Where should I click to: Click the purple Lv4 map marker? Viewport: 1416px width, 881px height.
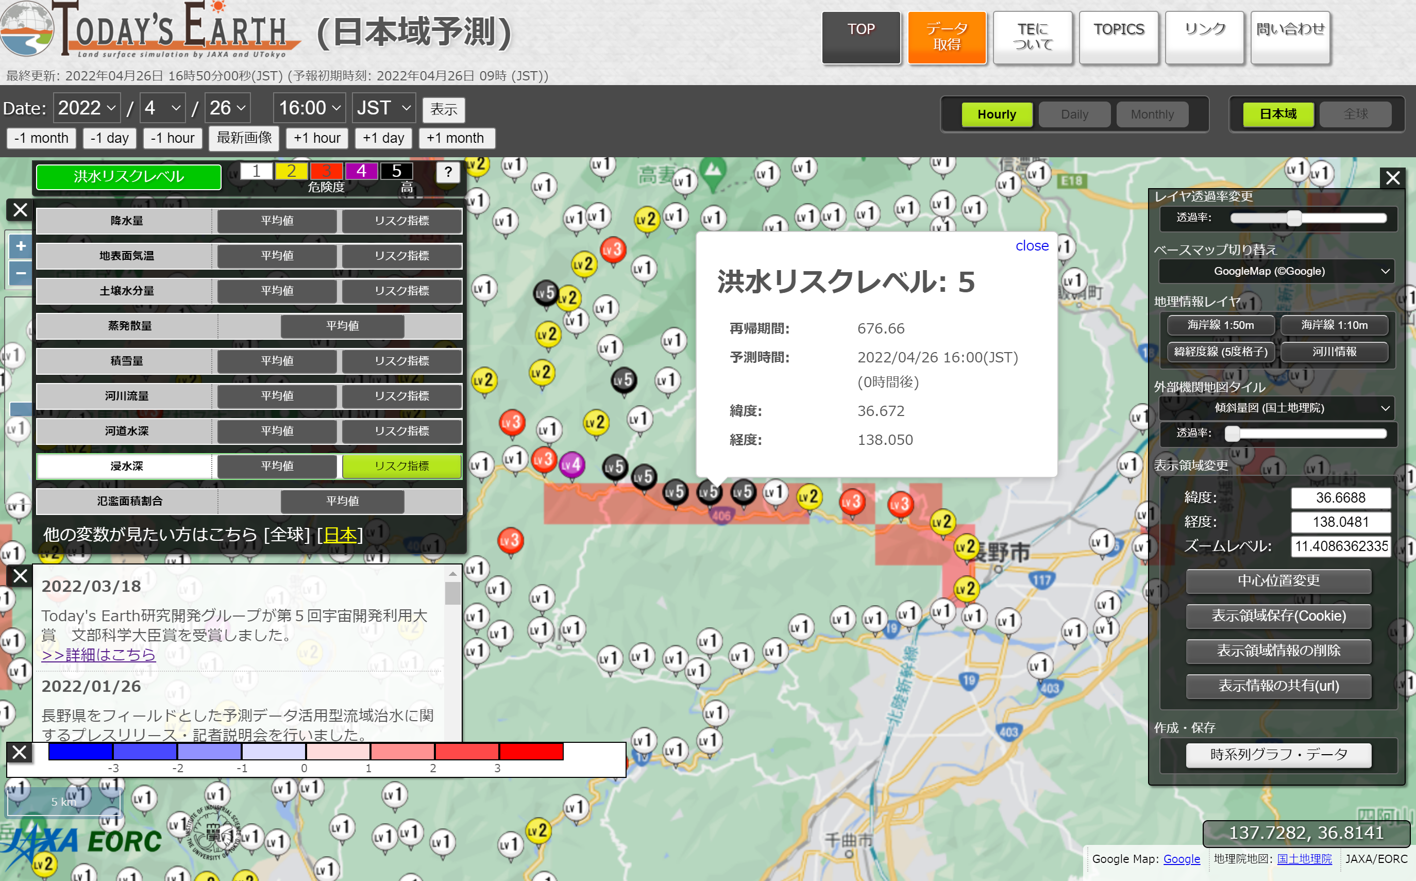pyautogui.click(x=572, y=465)
